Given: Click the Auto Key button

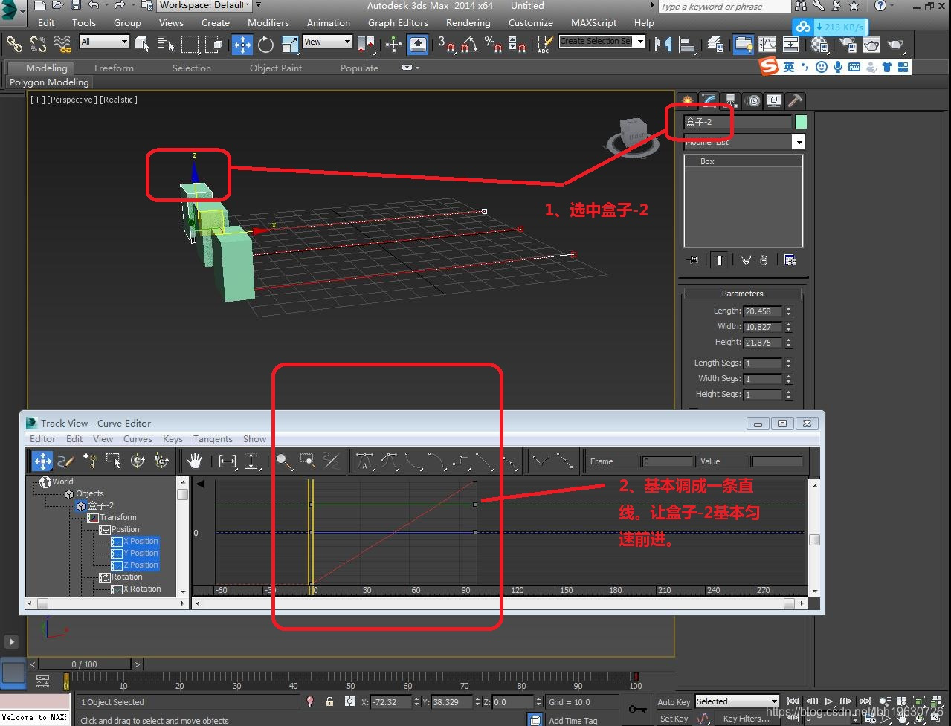Looking at the screenshot, I should [674, 702].
